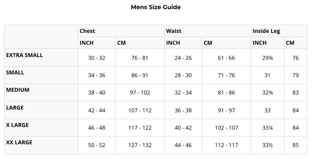This screenshot has height=163, width=312.
Task: Select the 91 - 97 waist CM cell
Action: click(x=226, y=110)
